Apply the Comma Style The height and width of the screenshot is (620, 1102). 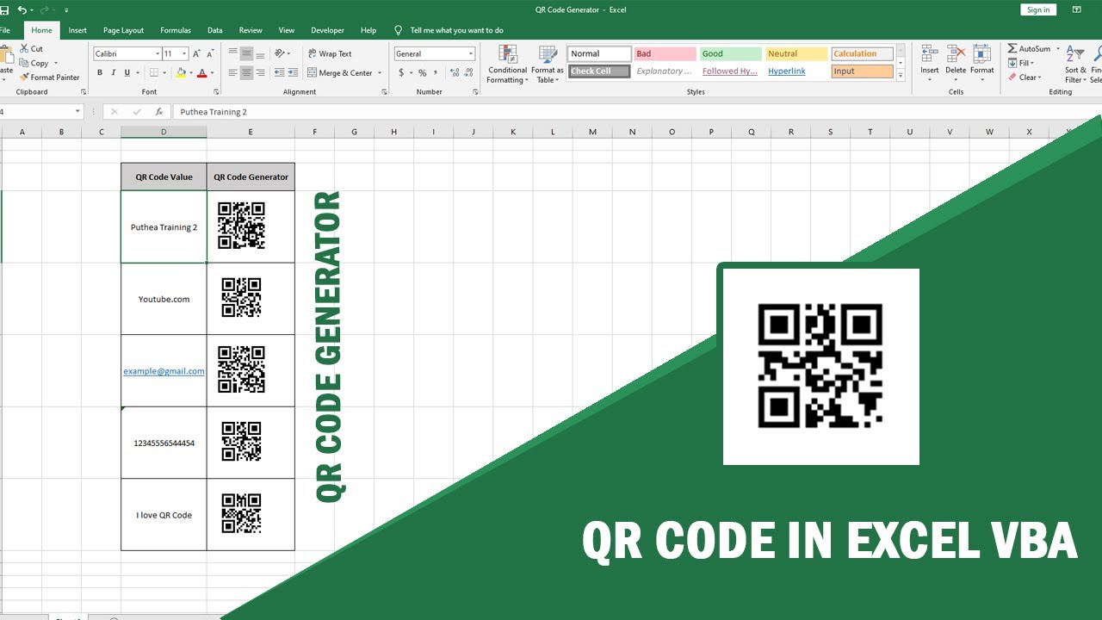click(436, 73)
